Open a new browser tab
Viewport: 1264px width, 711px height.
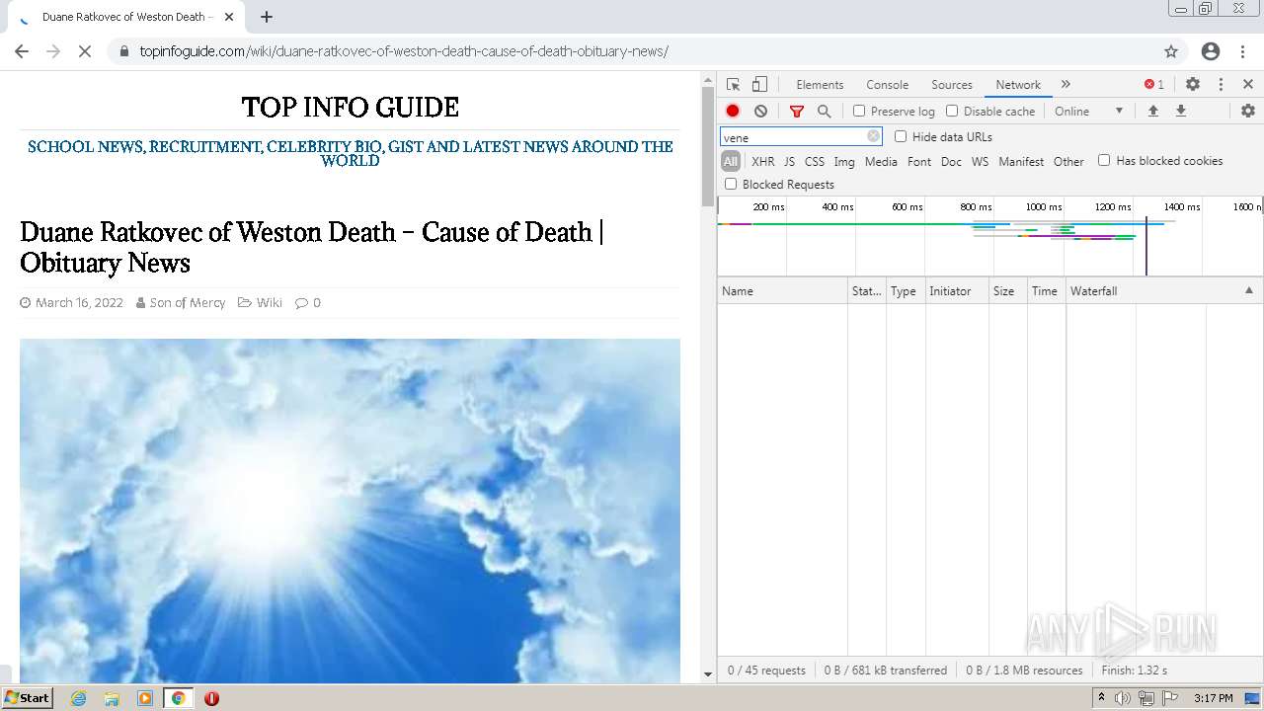point(267,17)
